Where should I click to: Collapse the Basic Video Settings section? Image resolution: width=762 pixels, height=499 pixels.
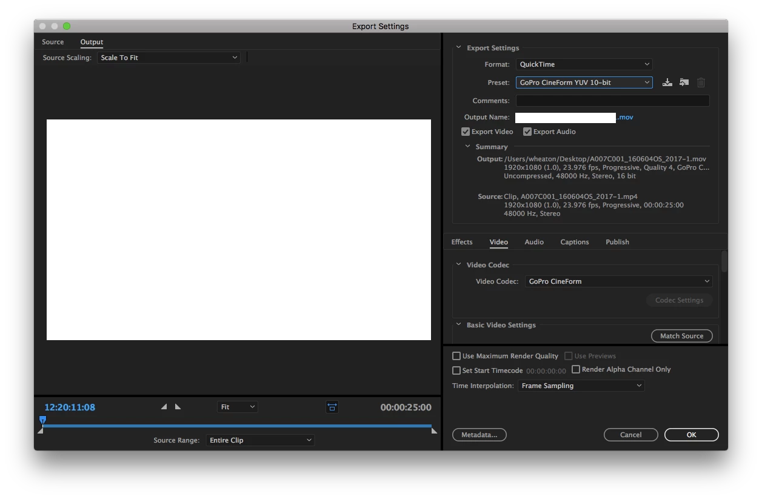click(458, 324)
